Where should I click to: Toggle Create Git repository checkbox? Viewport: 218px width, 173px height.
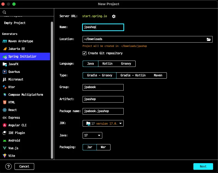coord(85,53)
